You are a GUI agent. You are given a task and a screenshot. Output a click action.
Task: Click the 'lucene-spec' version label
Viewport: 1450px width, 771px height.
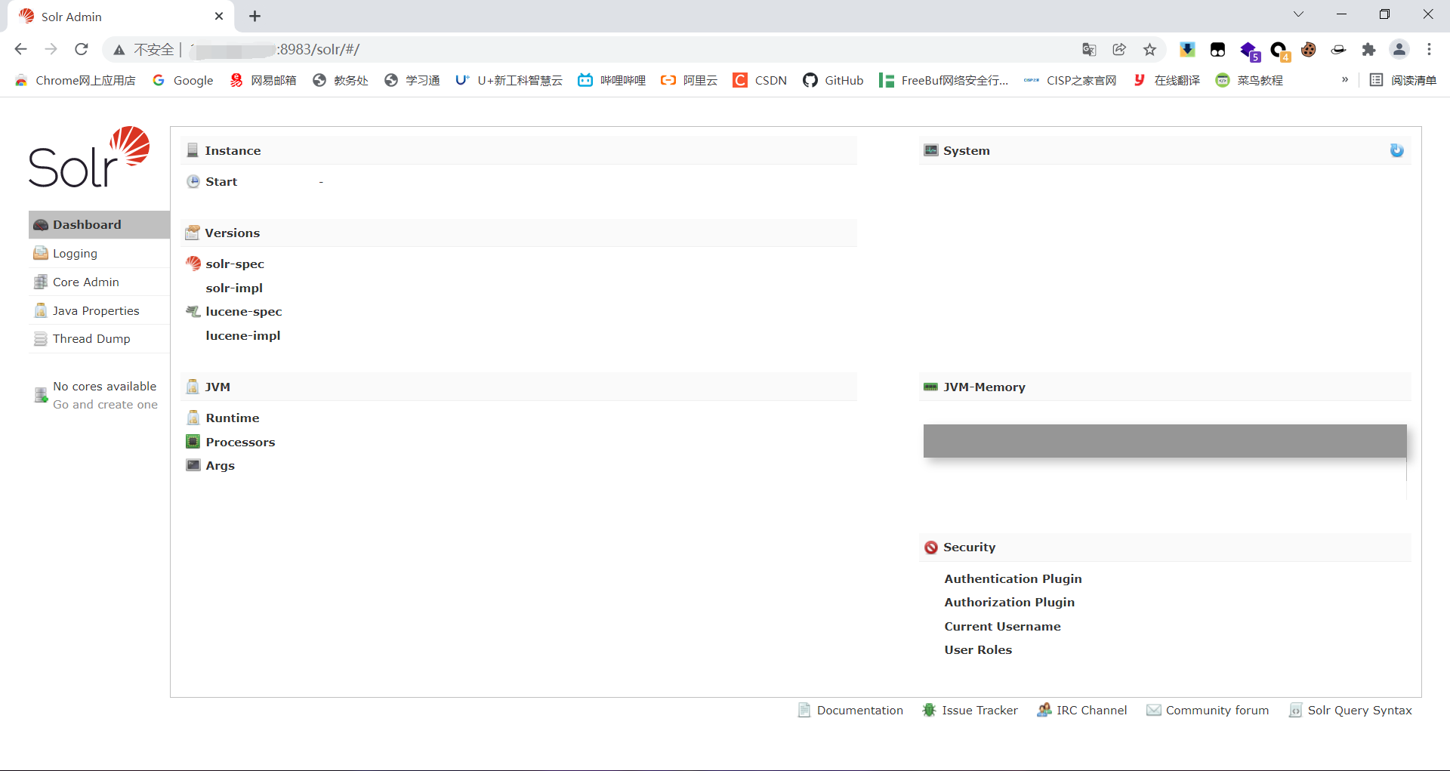pyautogui.click(x=243, y=311)
